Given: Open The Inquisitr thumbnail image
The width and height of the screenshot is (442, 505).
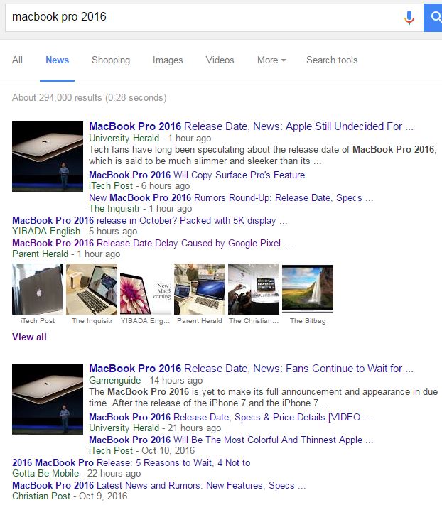Looking at the screenshot, I should (x=92, y=289).
